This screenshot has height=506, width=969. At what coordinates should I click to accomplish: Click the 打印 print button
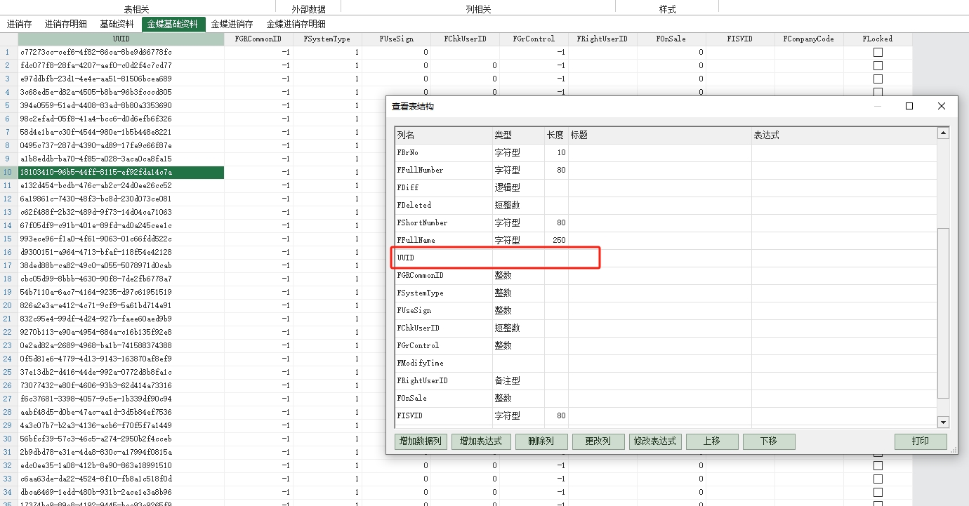[921, 441]
